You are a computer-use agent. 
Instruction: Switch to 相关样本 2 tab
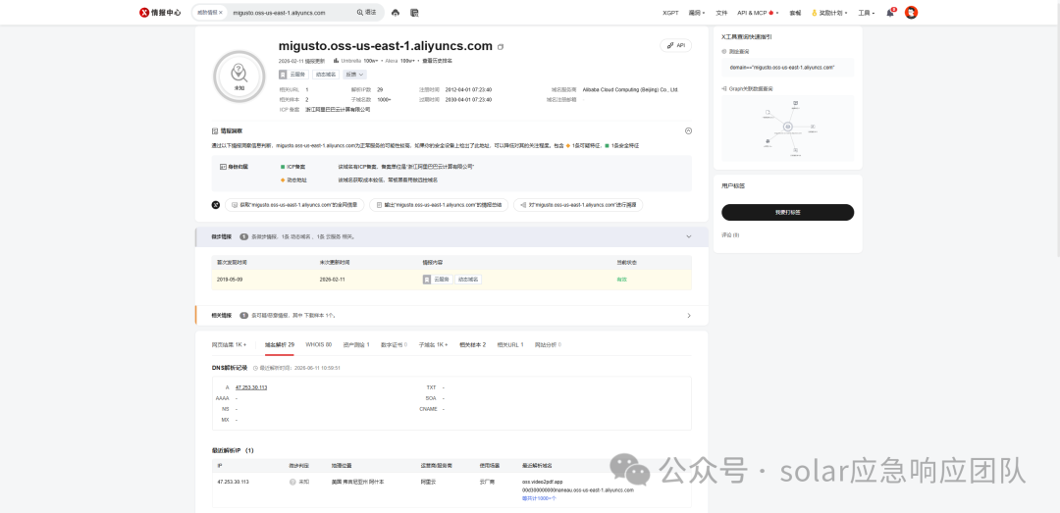coord(472,344)
